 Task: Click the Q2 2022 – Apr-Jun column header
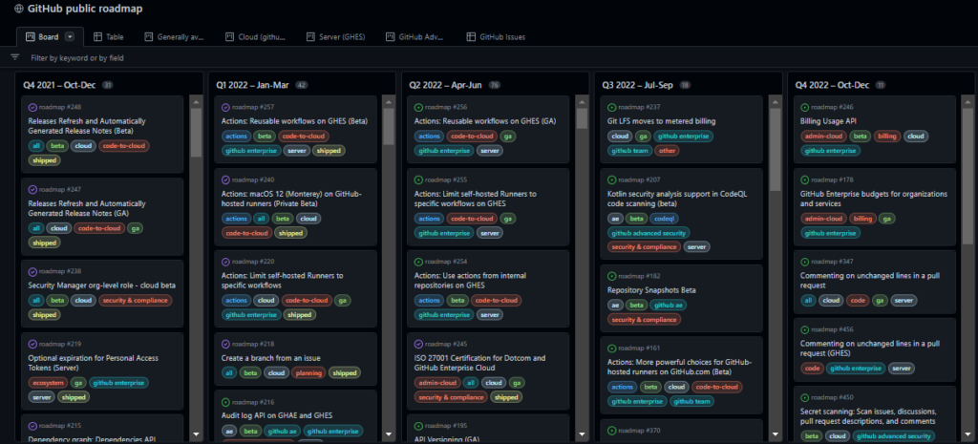[x=447, y=84]
